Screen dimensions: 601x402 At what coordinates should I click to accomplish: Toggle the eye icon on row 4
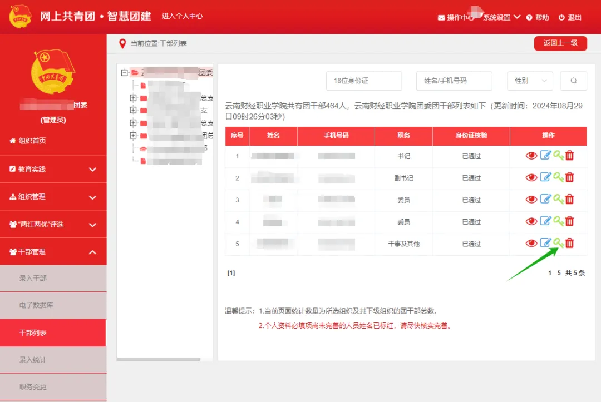(x=530, y=221)
